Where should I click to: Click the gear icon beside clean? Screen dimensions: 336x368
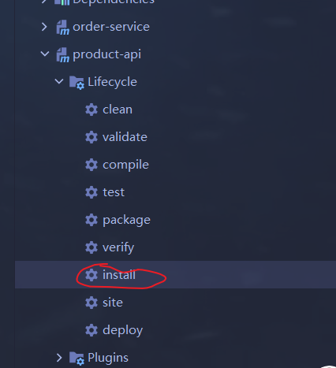point(91,110)
